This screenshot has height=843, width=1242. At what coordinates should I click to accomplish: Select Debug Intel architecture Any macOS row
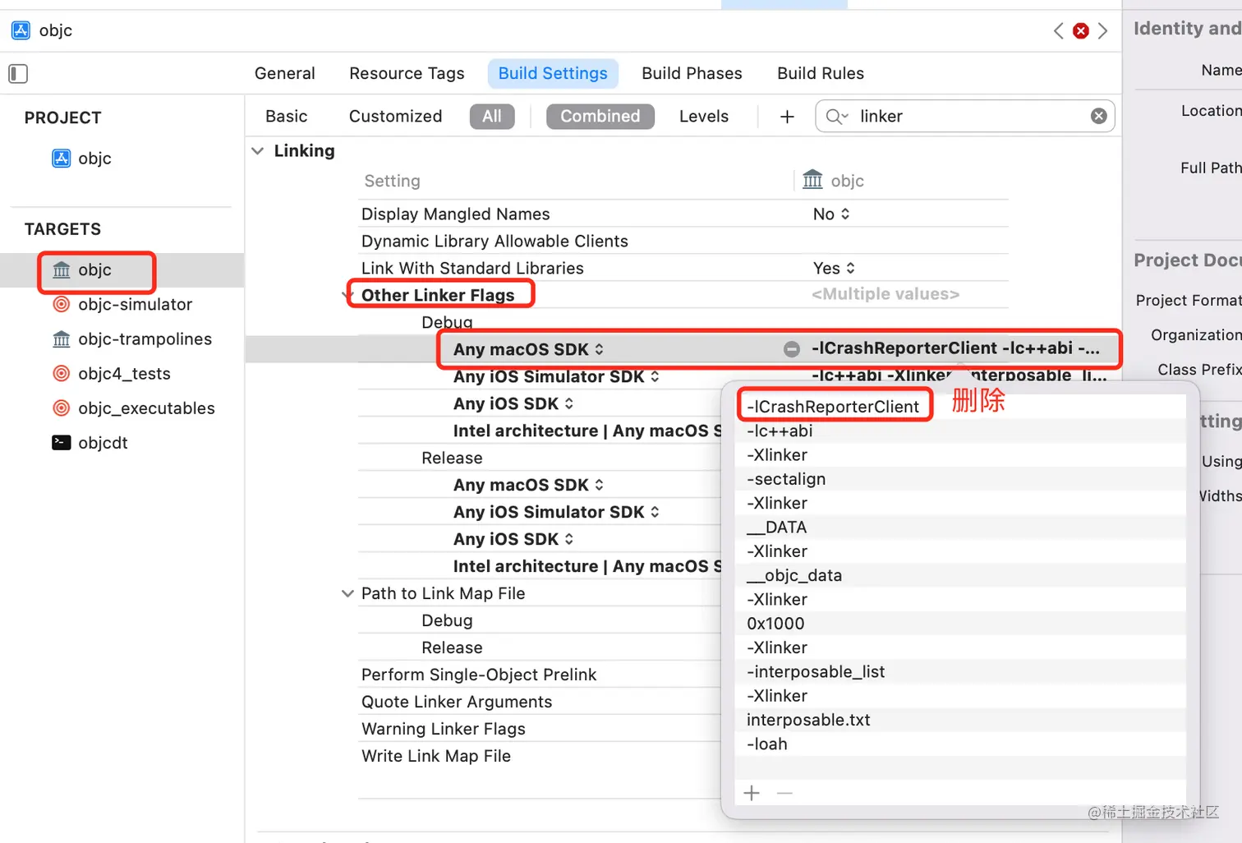(587, 431)
